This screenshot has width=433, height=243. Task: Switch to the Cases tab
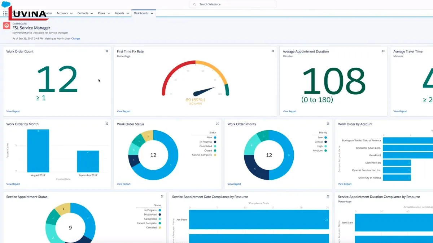[x=101, y=13]
